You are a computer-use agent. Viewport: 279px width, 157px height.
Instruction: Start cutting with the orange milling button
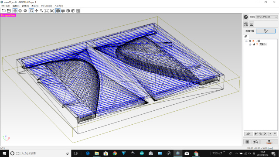[269, 142]
